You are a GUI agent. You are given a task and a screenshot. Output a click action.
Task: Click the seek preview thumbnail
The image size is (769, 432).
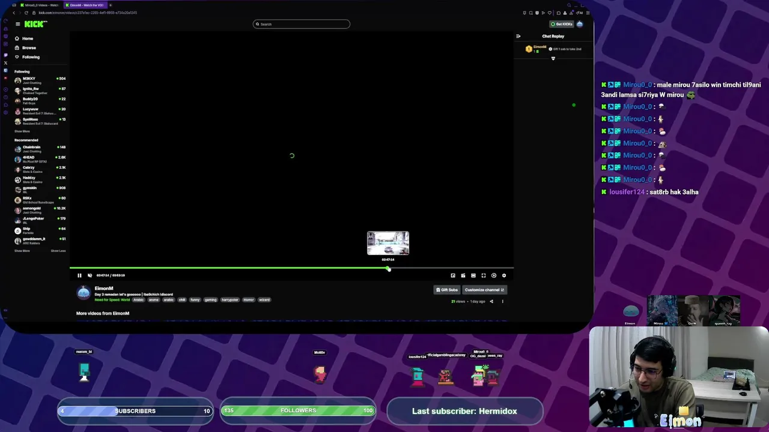(x=388, y=243)
